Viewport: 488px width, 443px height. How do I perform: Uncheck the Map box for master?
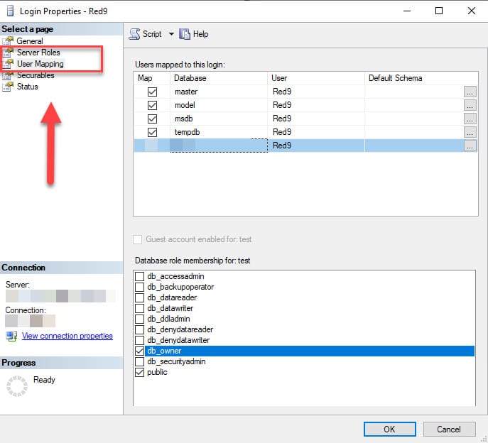pyautogui.click(x=152, y=92)
